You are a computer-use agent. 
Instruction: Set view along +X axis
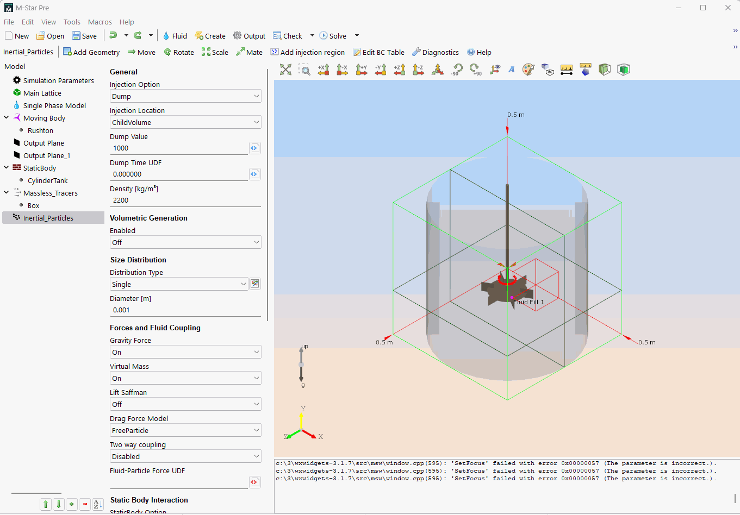pyautogui.click(x=324, y=70)
